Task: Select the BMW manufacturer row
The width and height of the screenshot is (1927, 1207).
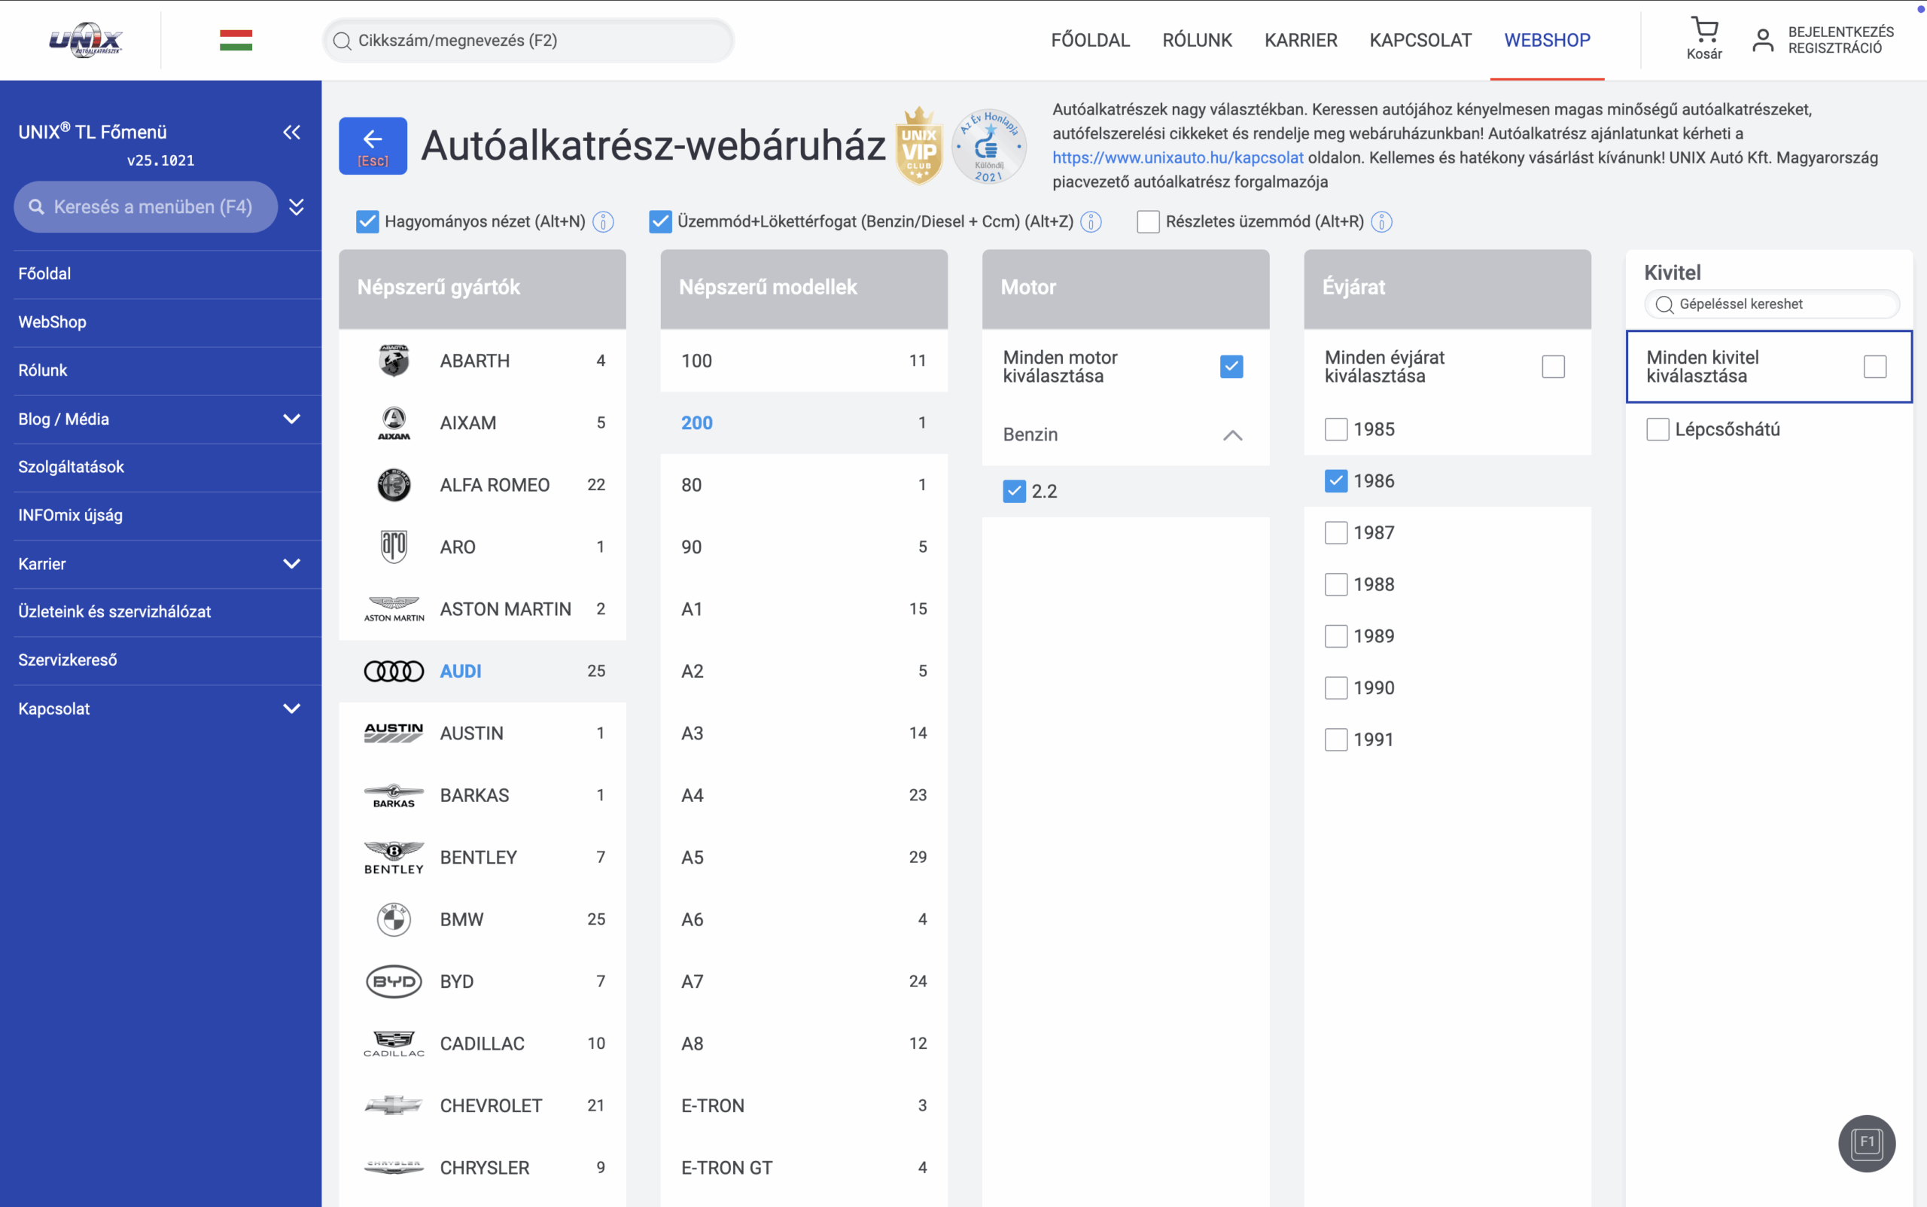Action: [x=482, y=919]
